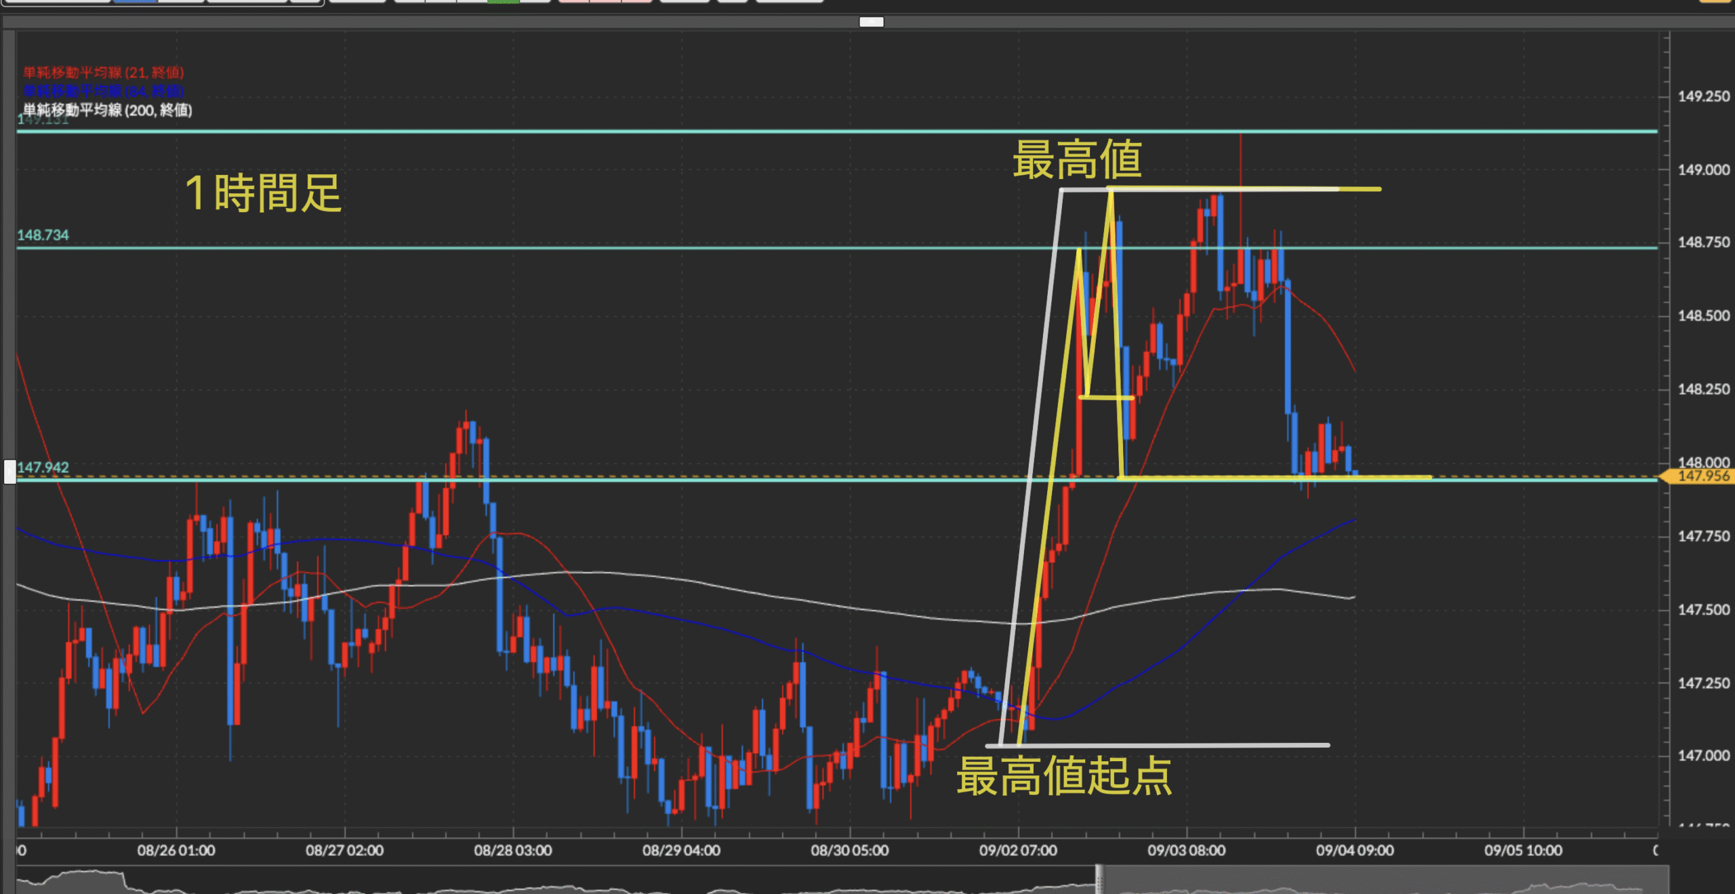
Task: Click the 09/02 07:00 time axis label
Action: click(1018, 851)
